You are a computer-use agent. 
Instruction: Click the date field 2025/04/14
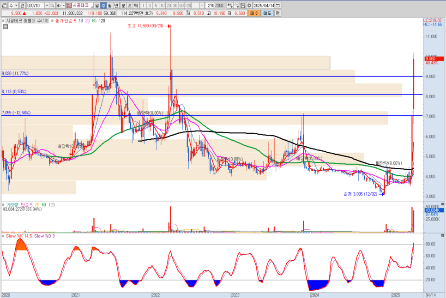264,6
